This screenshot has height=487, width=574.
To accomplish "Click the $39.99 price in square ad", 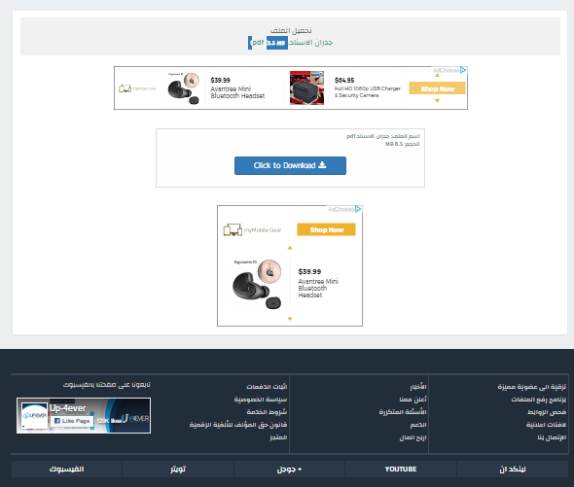I will click(x=309, y=271).
